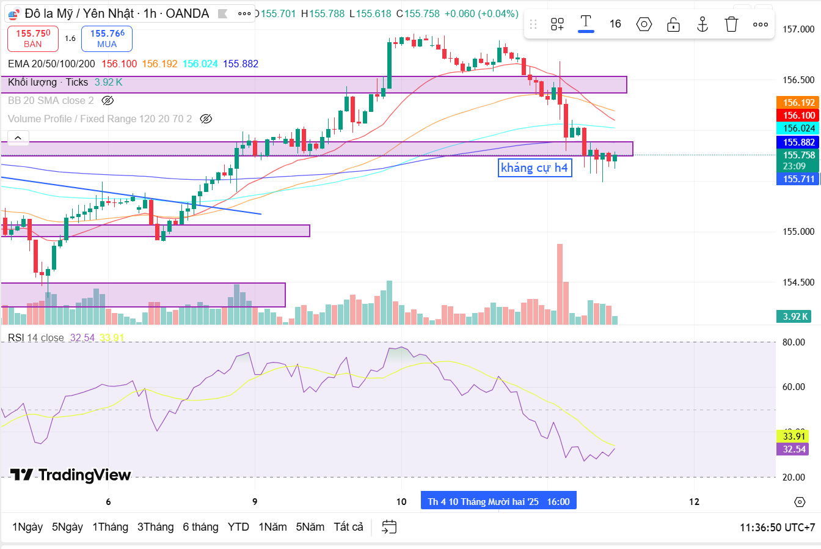Select the text tool T icon
The image size is (821, 549).
point(586,23)
